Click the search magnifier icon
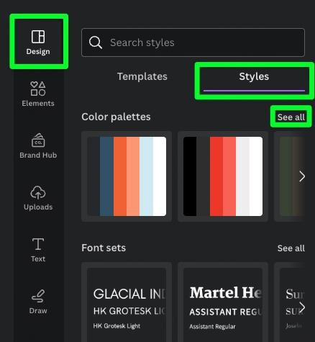The image size is (315, 342). click(96, 42)
